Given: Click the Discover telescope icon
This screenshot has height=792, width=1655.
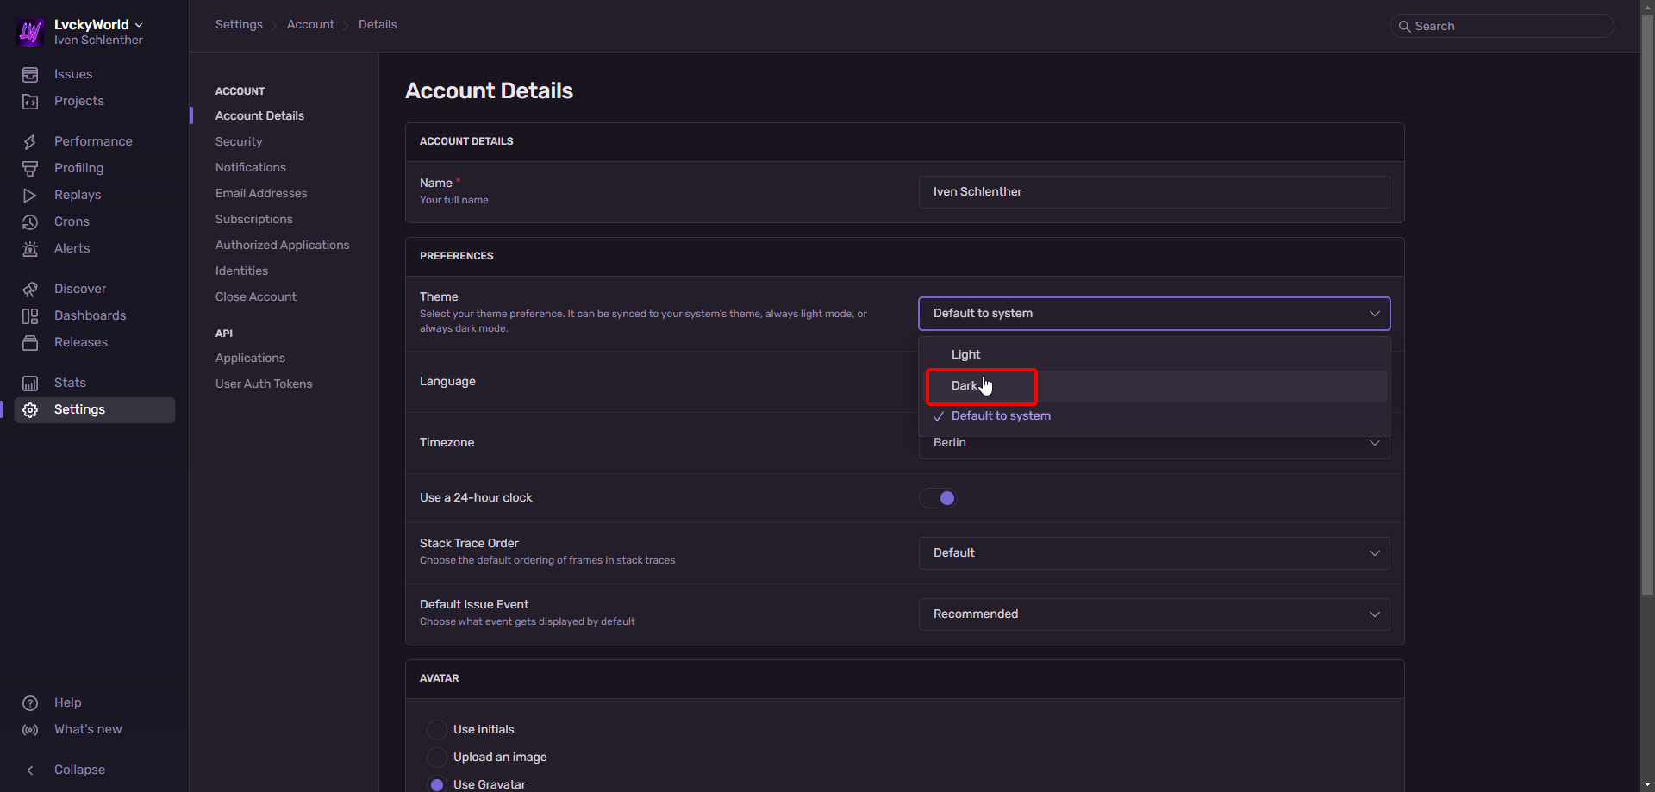Looking at the screenshot, I should click(30, 290).
